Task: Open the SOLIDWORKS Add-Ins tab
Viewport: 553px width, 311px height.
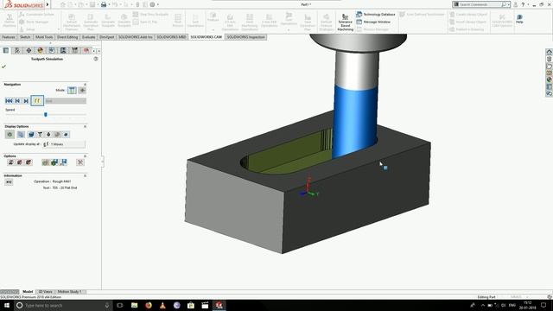Action: [135, 37]
